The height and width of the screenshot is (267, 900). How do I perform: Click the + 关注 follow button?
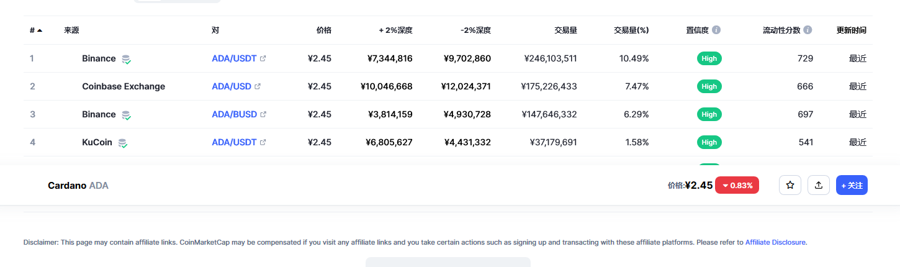pos(852,185)
